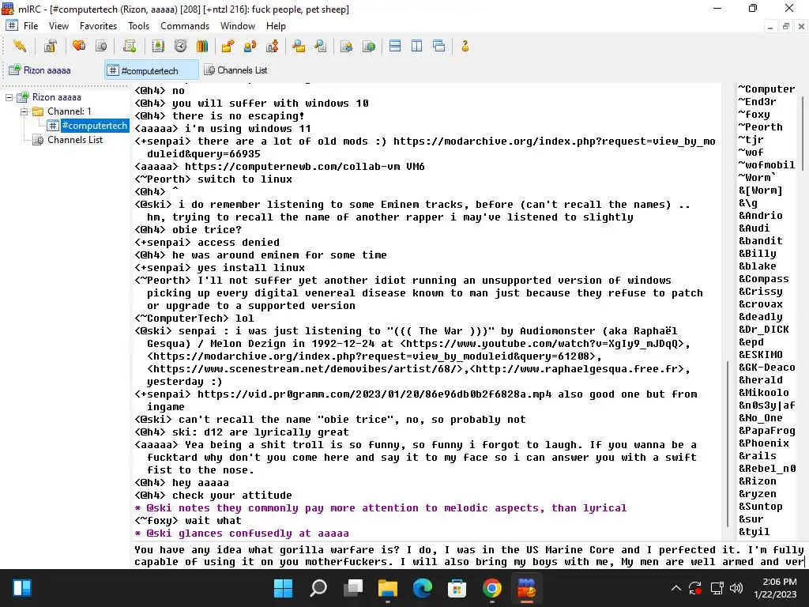
Task: Open the raphaelgesqua.free.fr link
Action: (577, 369)
